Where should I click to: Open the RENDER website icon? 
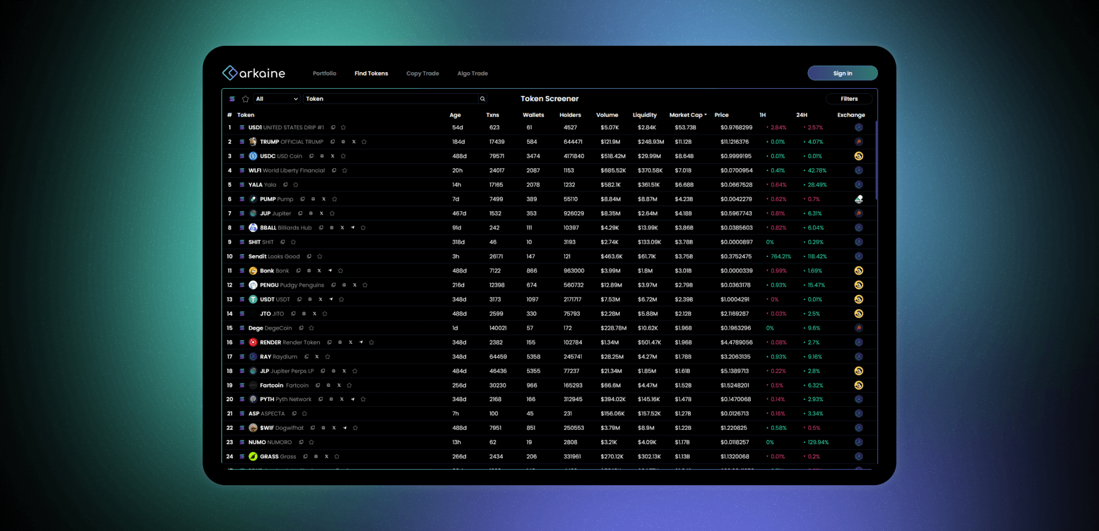tap(340, 342)
